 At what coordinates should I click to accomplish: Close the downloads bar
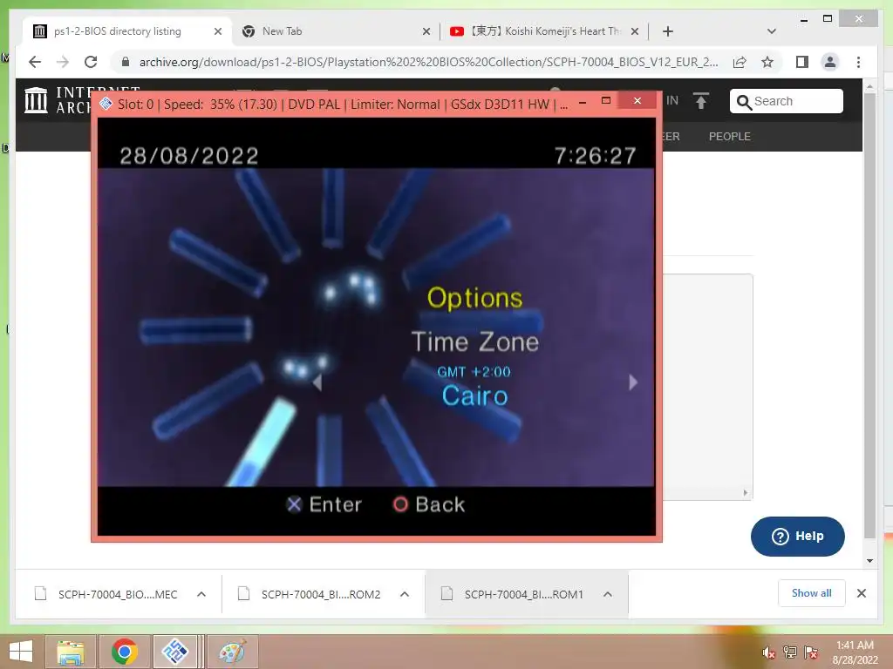(862, 593)
